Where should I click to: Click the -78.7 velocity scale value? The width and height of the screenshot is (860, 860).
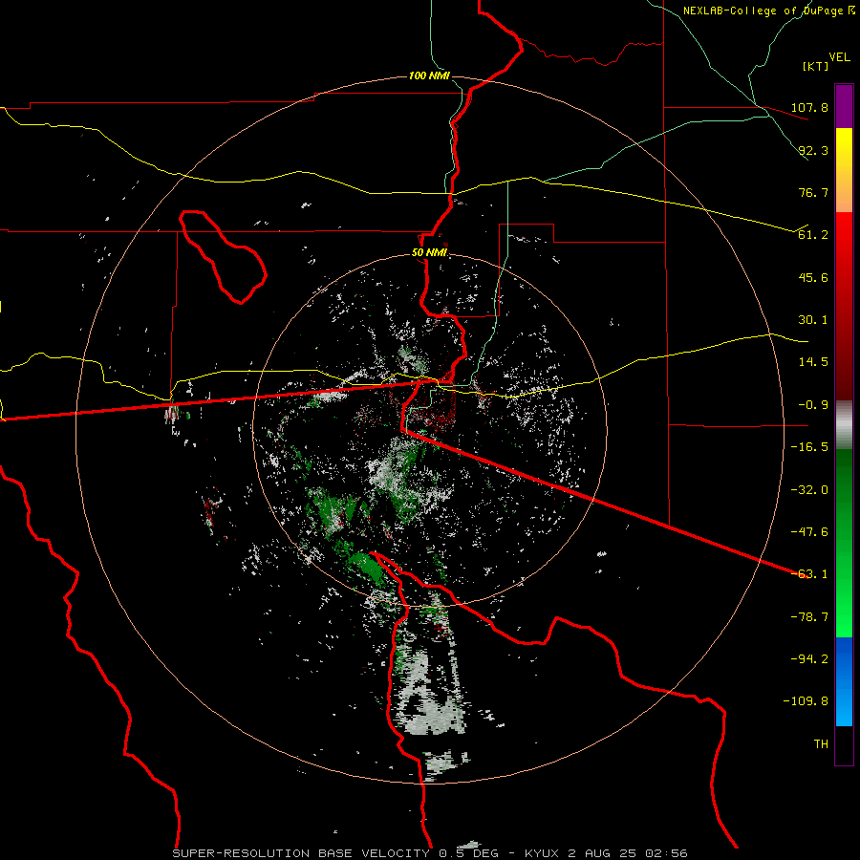pos(809,617)
